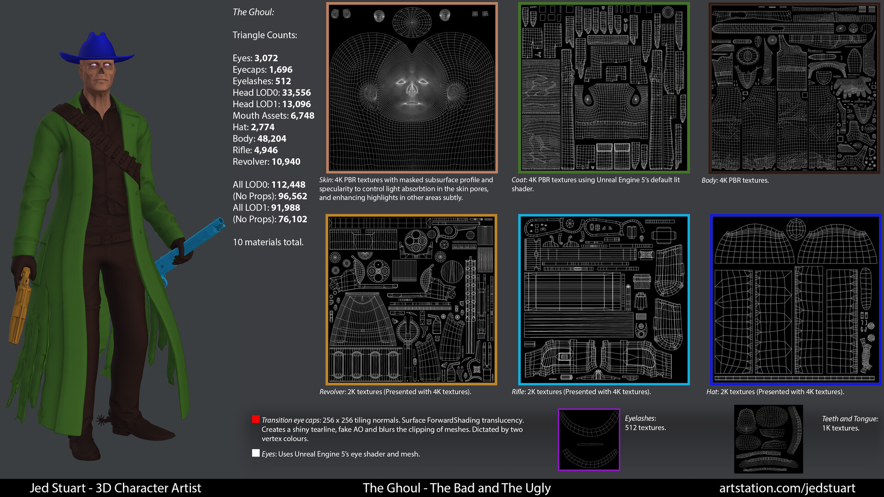Click the artstation.com/jedstuart link
This screenshot has height=497, width=884.
[787, 488]
